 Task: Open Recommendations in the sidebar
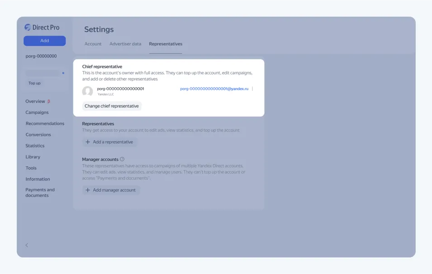(x=45, y=123)
